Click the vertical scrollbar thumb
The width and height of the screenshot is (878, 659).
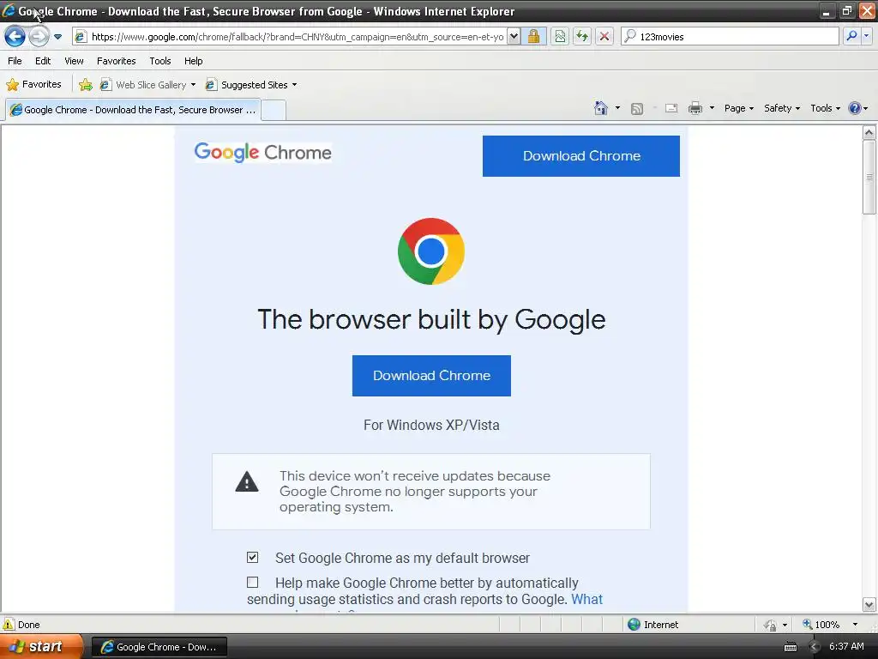click(869, 177)
